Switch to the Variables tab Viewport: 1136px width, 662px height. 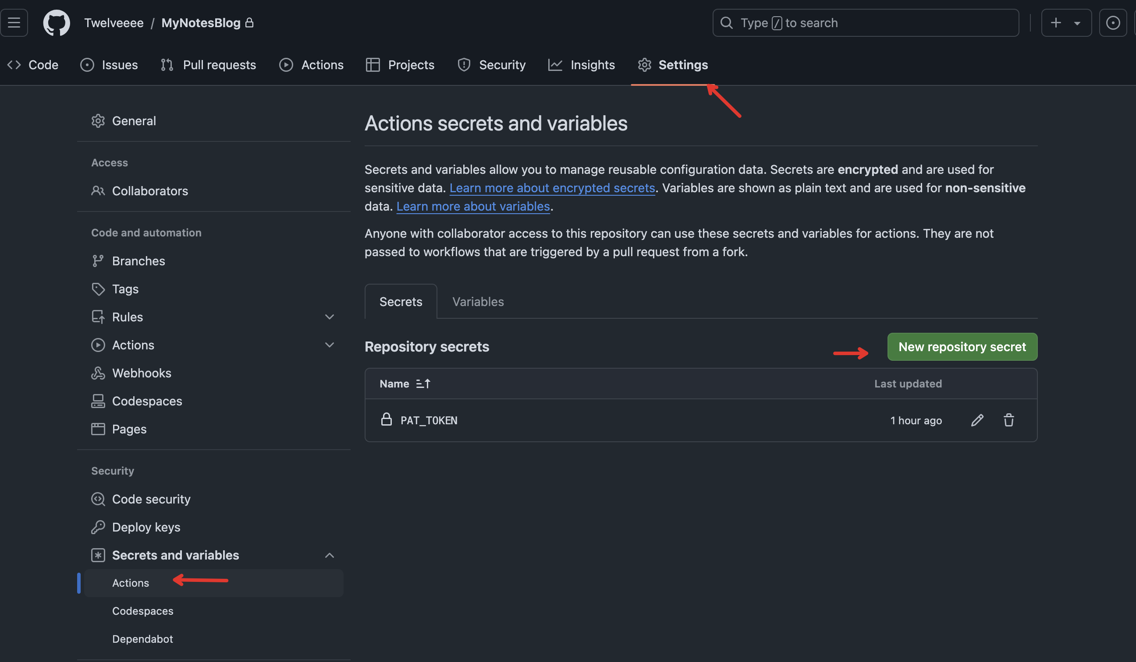pos(478,302)
